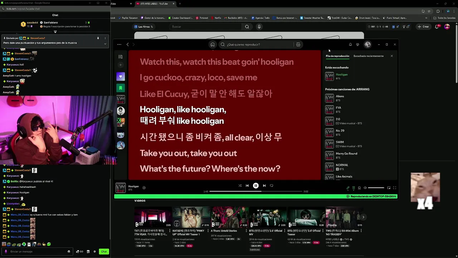
Task: Open Spotify three-dots menu
Action: 119,44
